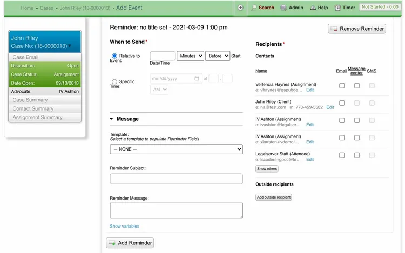Sort contacts by Name column header
This screenshot has width=405, height=253.
click(x=261, y=71)
